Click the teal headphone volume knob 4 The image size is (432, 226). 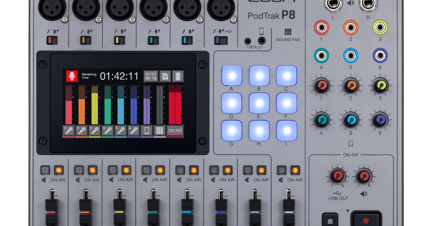pos(321,119)
